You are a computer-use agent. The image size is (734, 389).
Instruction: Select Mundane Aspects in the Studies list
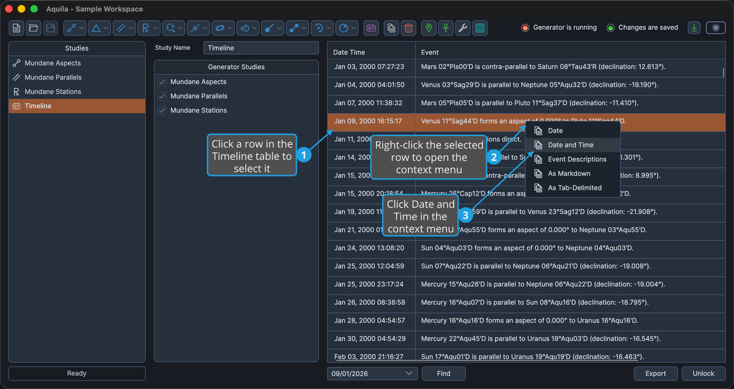77,63
